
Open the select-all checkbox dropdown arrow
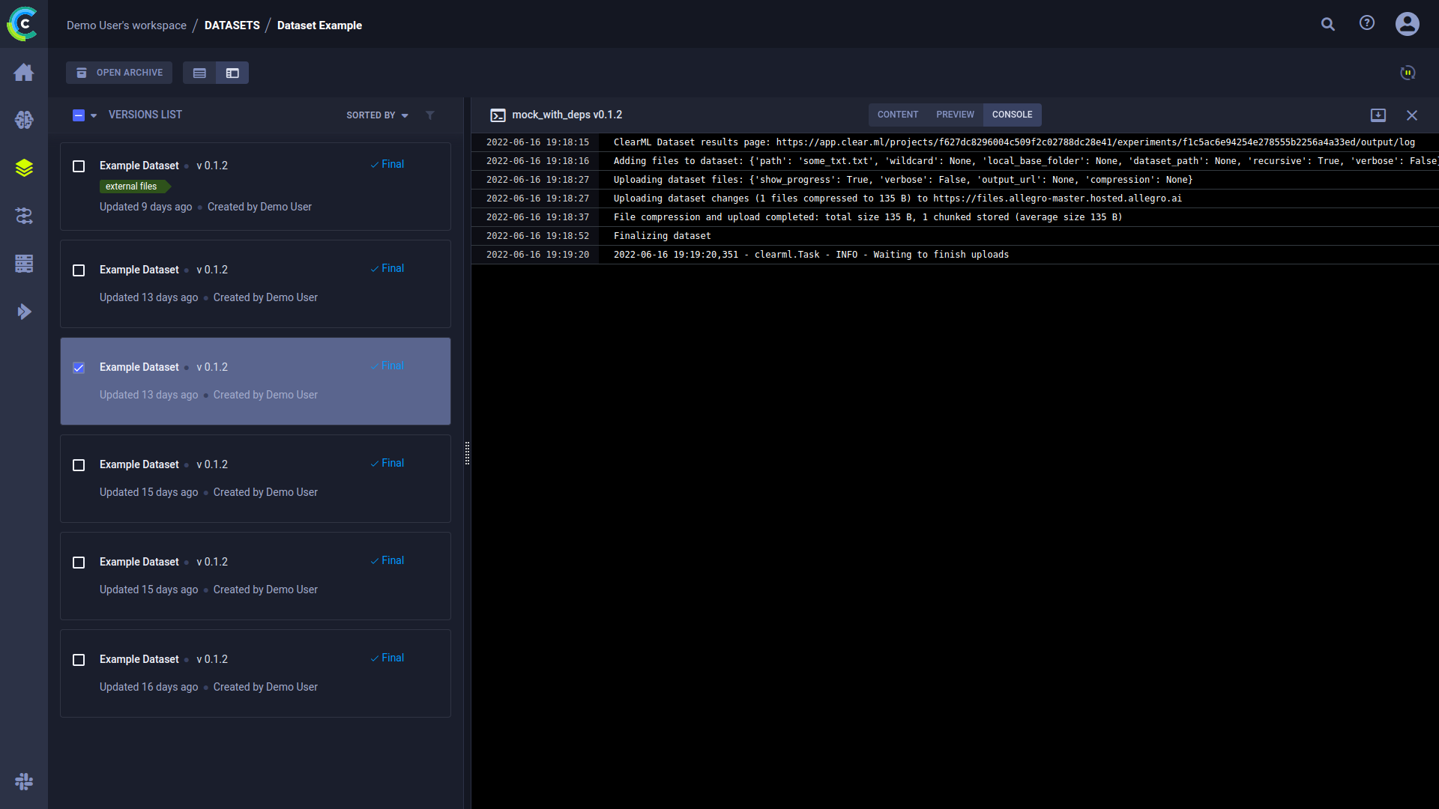(94, 115)
